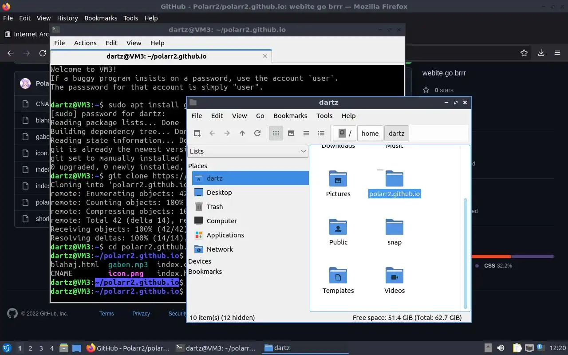Open file manager Edit menu
Viewport: 568px width, 355px height.
point(217,116)
